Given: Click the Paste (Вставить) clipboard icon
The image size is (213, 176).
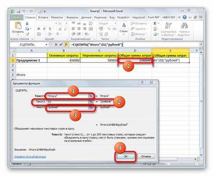Looking at the screenshot, I should click(x=18, y=26).
